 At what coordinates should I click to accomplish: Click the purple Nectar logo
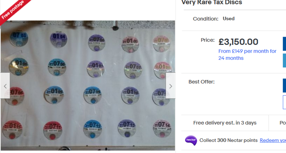(191, 140)
